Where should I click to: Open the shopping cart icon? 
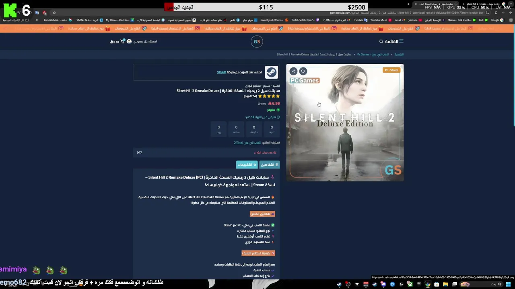(122, 41)
